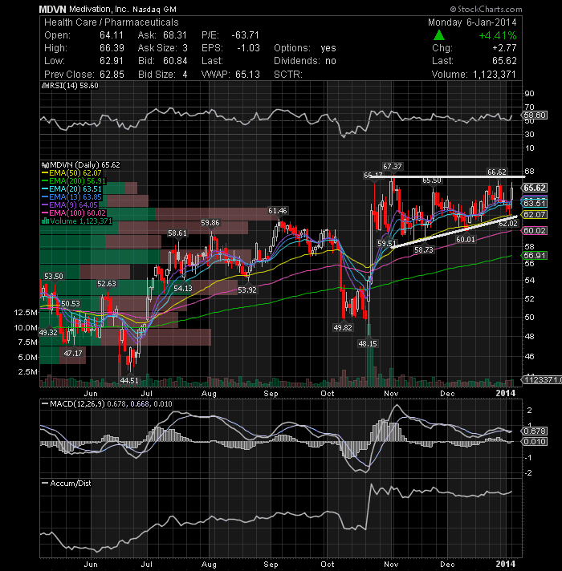Click the VWAP value 65.13
The width and height of the screenshot is (562, 571).
[247, 75]
